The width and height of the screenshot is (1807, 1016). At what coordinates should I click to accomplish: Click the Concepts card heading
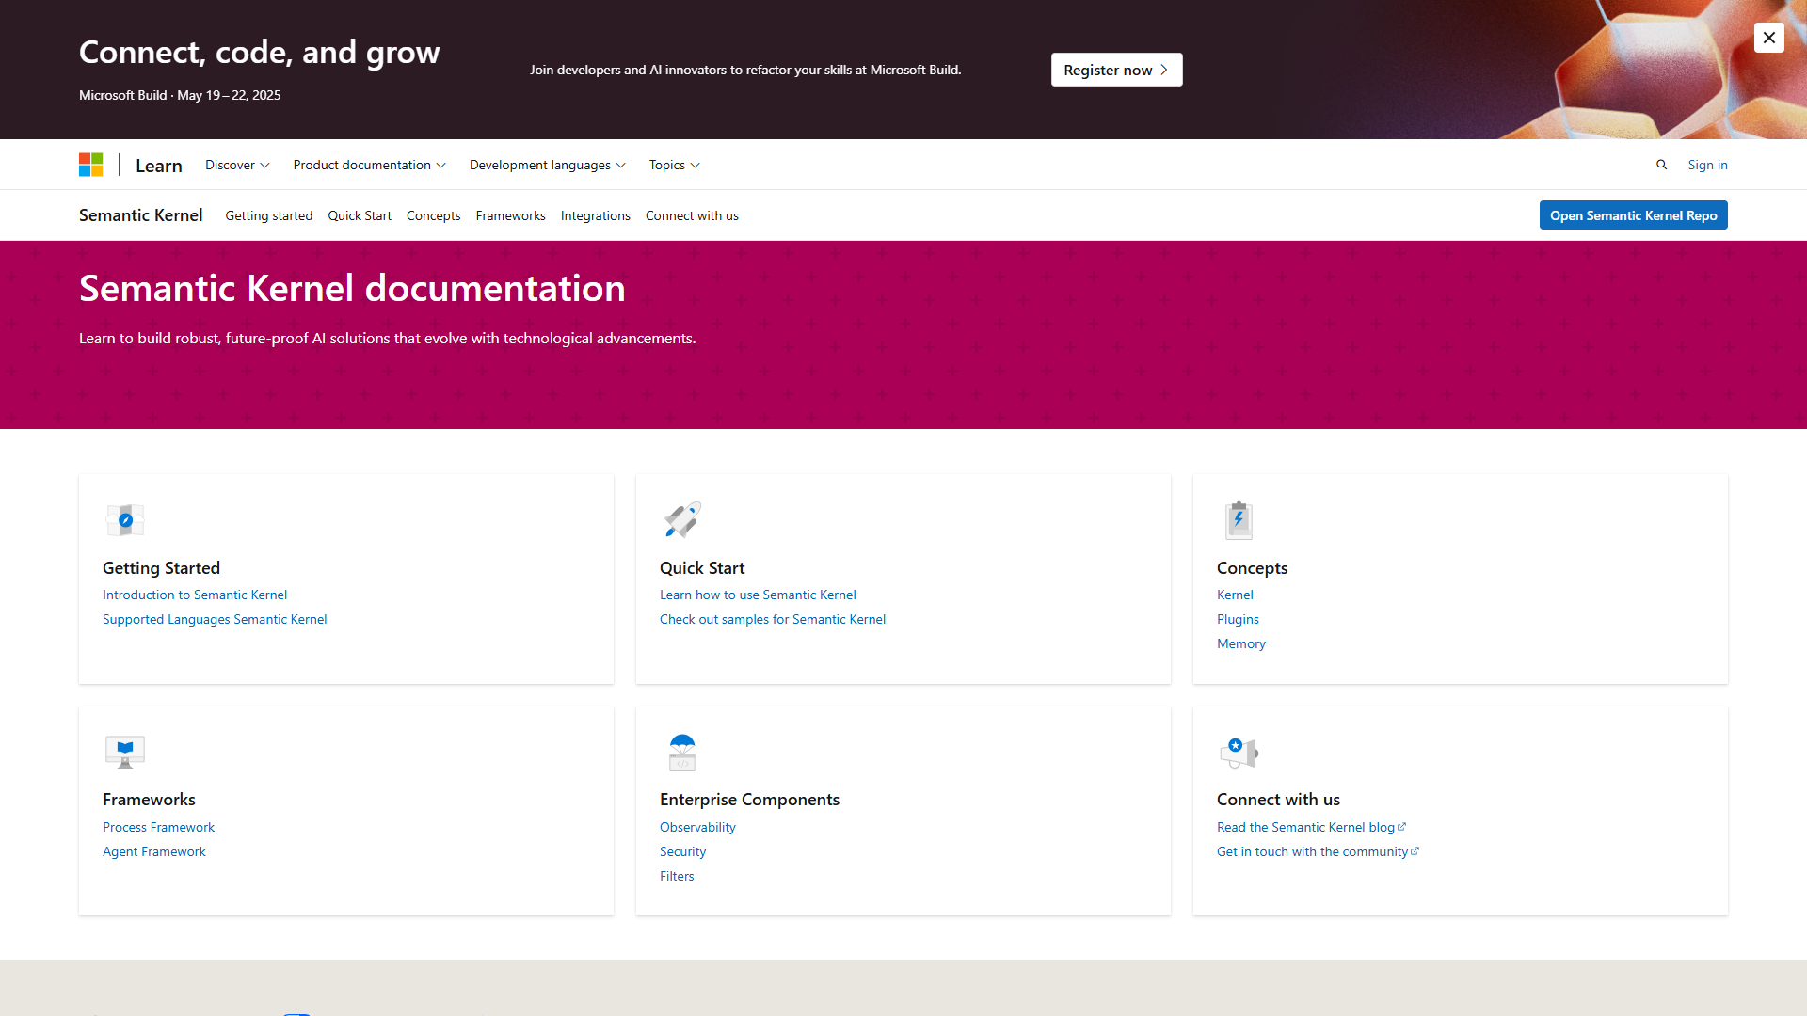pyautogui.click(x=1252, y=568)
